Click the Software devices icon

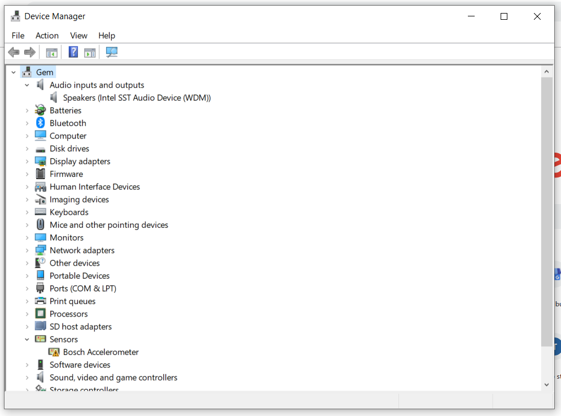(41, 365)
